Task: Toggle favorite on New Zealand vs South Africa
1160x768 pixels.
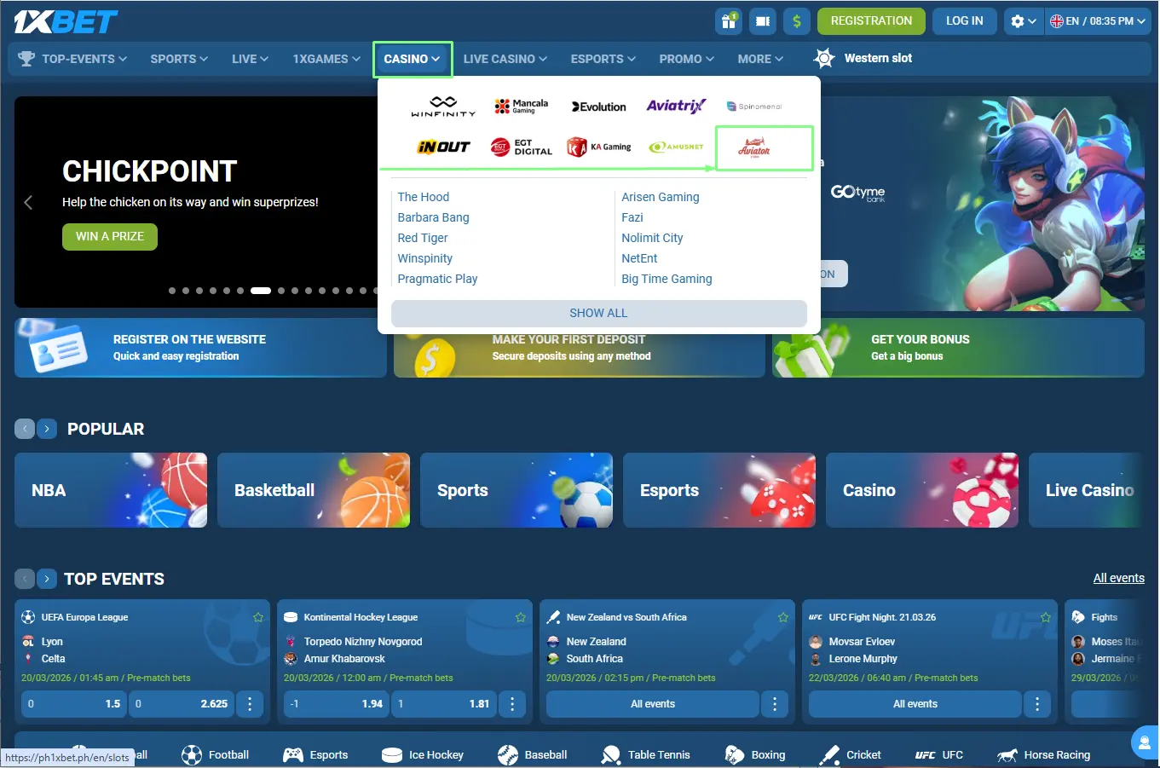Action: pos(783,617)
